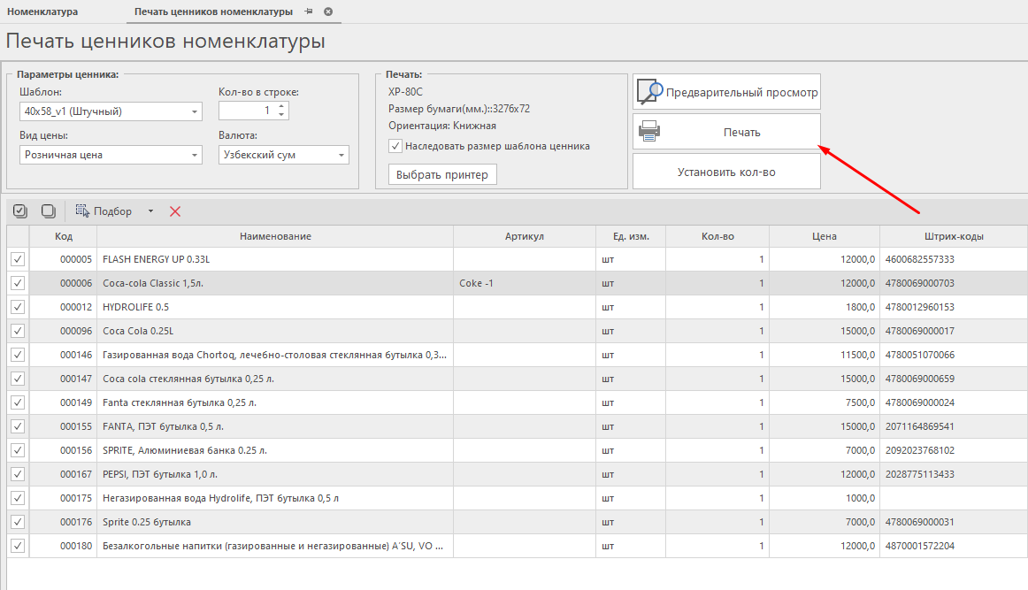Increase Кол-во в строке with up arrow
This screenshot has width=1028, height=590.
[x=281, y=107]
